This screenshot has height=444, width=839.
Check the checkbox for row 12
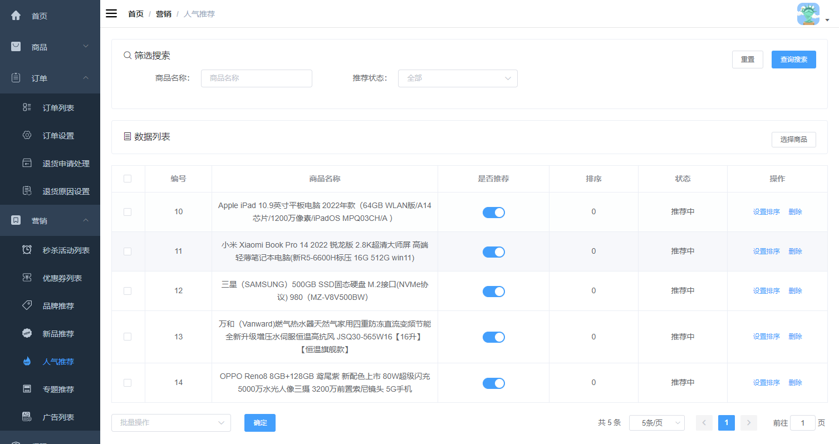(x=127, y=291)
